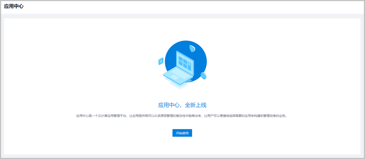Click the gray strip between header and card
Screen dimensions: 365x159
pyautogui.click(x=182, y=16)
